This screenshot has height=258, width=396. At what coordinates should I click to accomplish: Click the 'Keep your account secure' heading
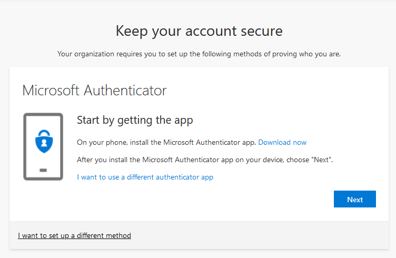199,31
